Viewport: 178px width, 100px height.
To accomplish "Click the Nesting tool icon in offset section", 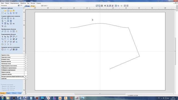I will tap(16, 49).
